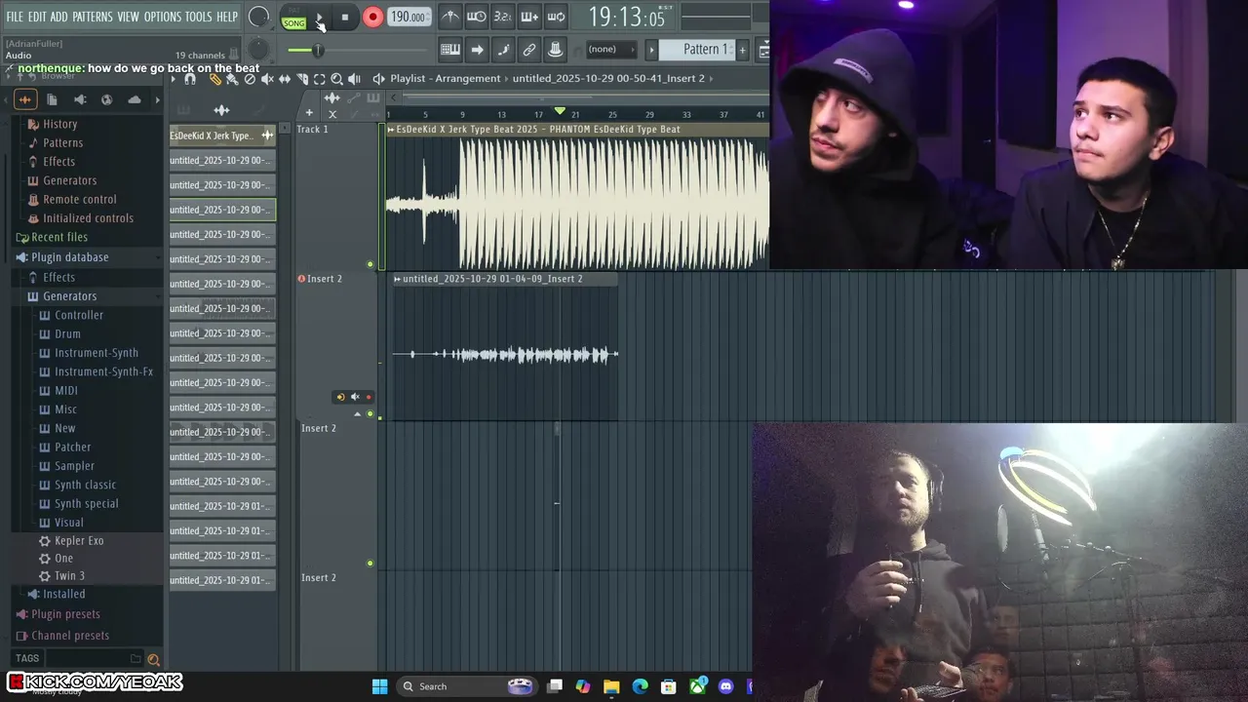
Task: Click the browser plugins tab icon
Action: pos(106,99)
